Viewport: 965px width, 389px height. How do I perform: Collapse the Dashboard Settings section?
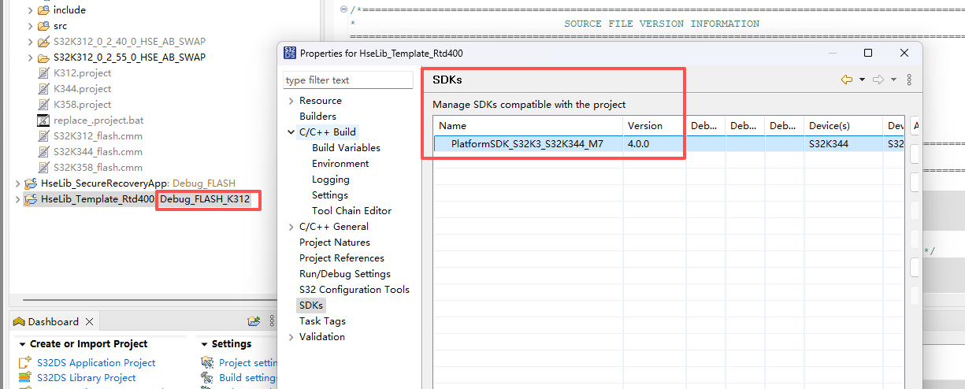click(x=204, y=344)
